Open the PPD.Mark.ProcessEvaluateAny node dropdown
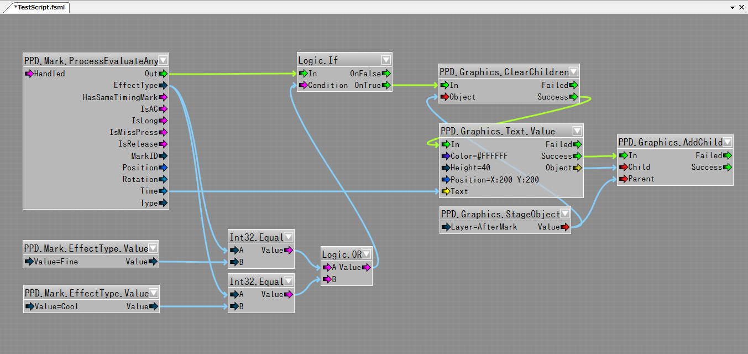748x354 pixels. coord(163,60)
